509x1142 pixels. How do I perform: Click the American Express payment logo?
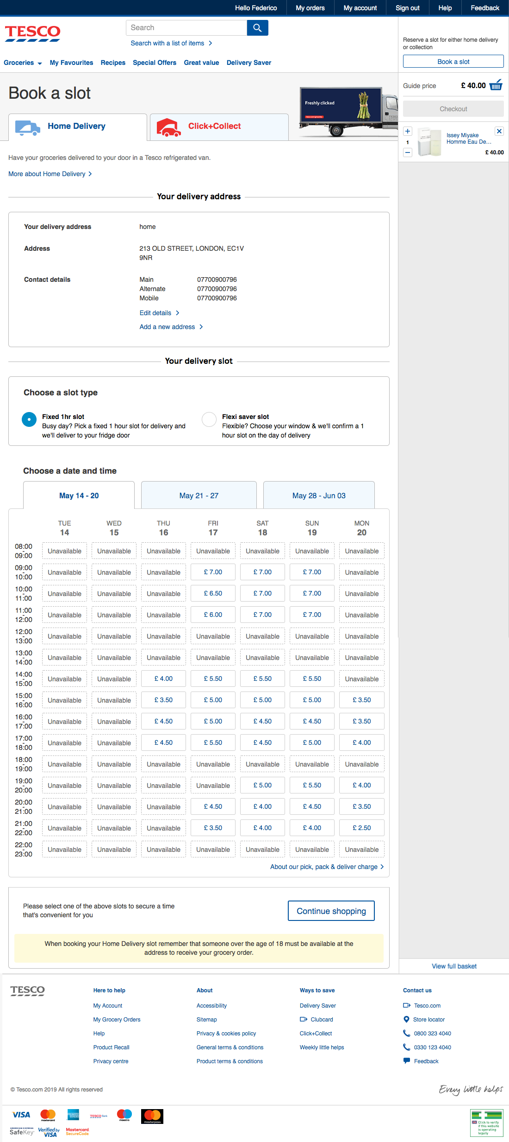tap(73, 1115)
